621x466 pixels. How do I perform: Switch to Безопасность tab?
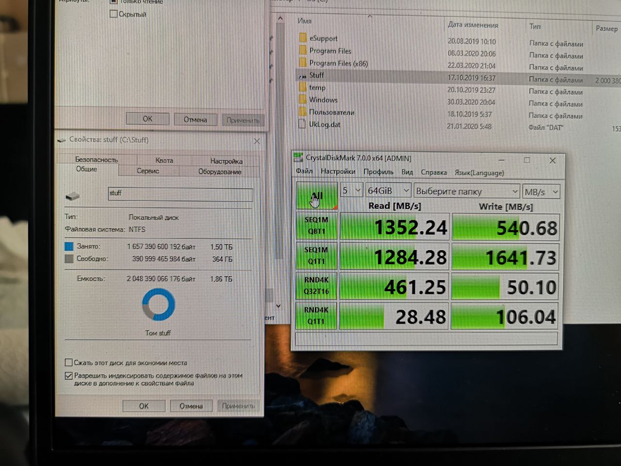(x=97, y=159)
